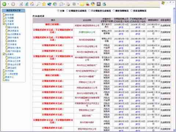Click the Media globe icon in toolbar

(49, 4)
